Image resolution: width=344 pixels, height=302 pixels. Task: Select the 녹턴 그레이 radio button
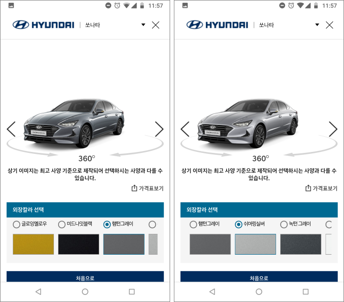pyautogui.click(x=284, y=224)
